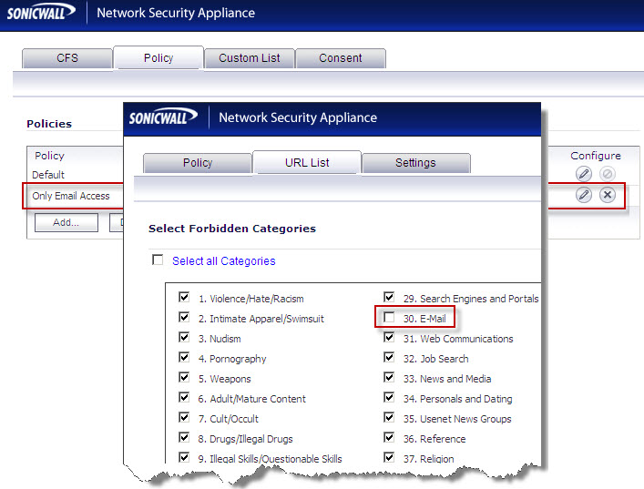The height and width of the screenshot is (489, 644).
Task: Switch to the popup Settings tab
Action: coord(415,163)
